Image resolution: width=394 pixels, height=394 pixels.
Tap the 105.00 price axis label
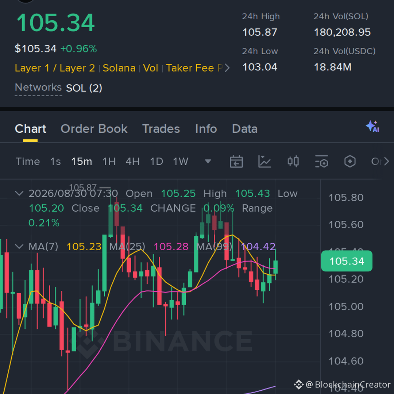click(x=346, y=306)
